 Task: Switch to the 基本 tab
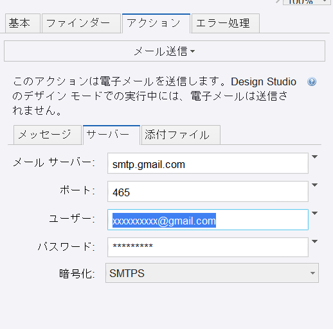click(x=22, y=23)
